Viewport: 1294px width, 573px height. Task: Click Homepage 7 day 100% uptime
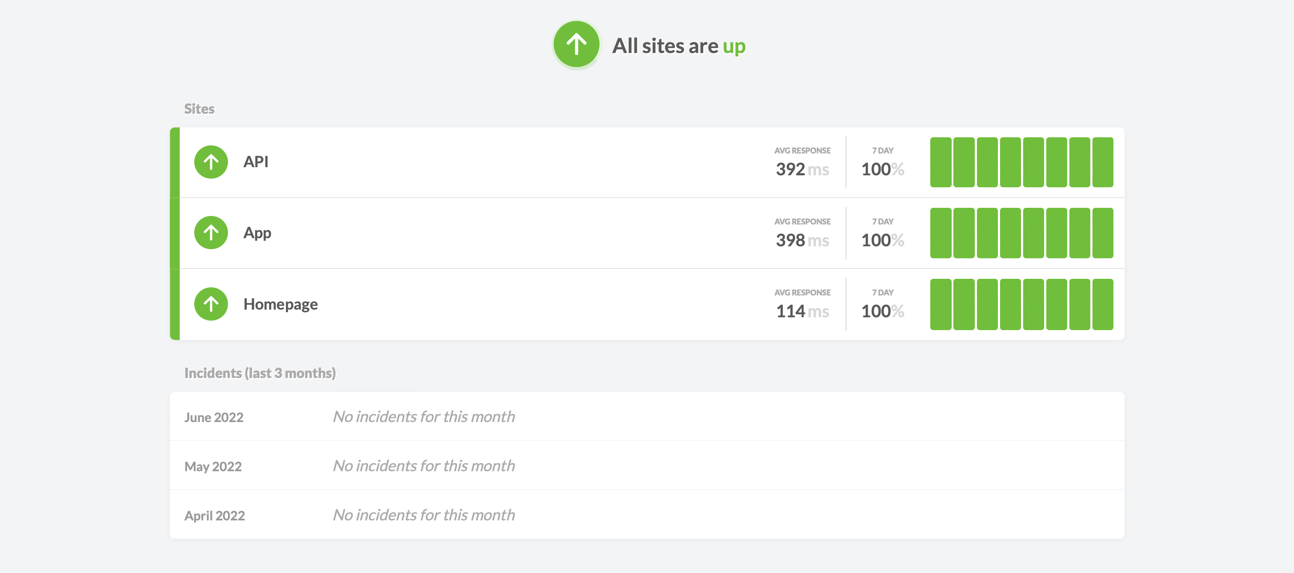[882, 311]
